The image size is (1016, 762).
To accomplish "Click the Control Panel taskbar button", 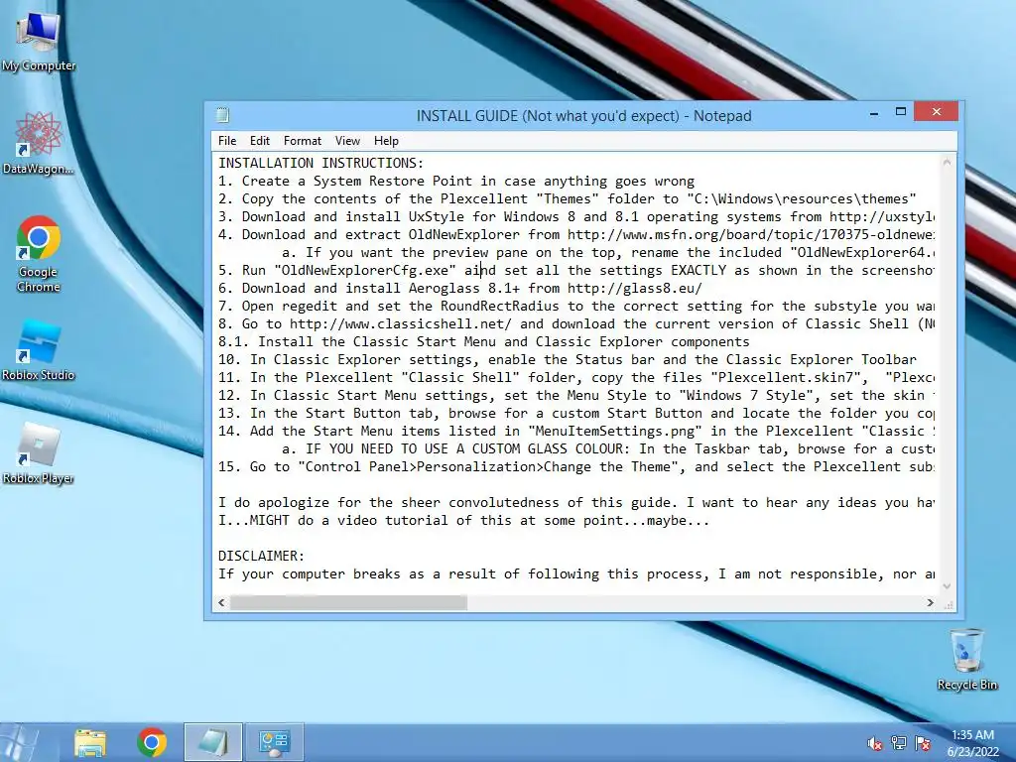I will [x=274, y=742].
